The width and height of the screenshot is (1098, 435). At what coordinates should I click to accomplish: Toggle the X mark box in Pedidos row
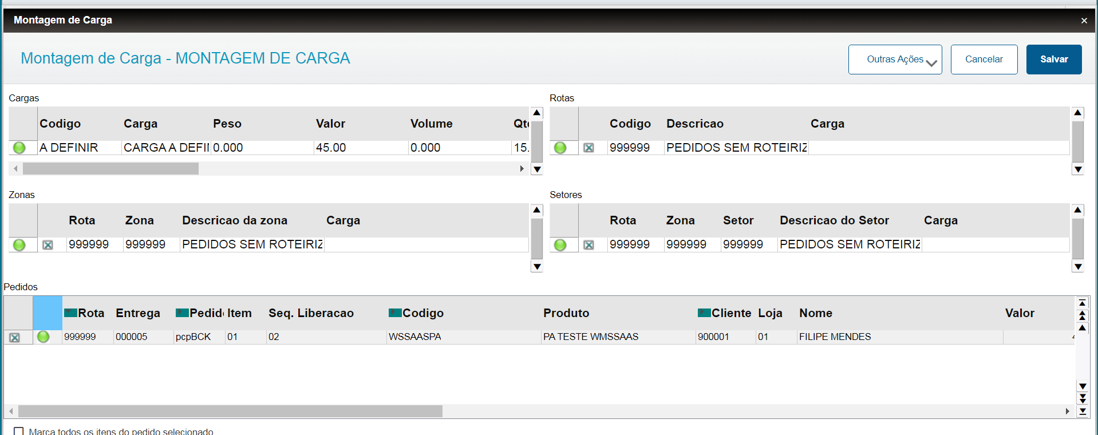tap(14, 338)
